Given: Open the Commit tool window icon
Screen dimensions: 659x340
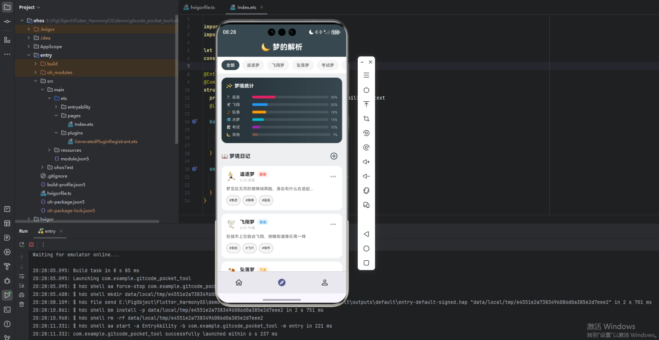Looking at the screenshot, I should pos(7,22).
